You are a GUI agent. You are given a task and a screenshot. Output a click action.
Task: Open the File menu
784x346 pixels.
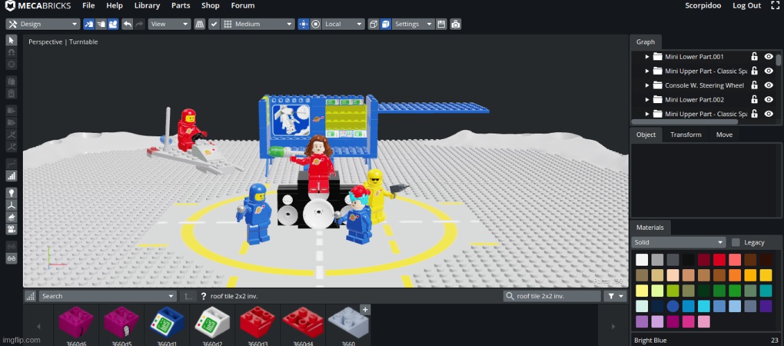pos(89,6)
